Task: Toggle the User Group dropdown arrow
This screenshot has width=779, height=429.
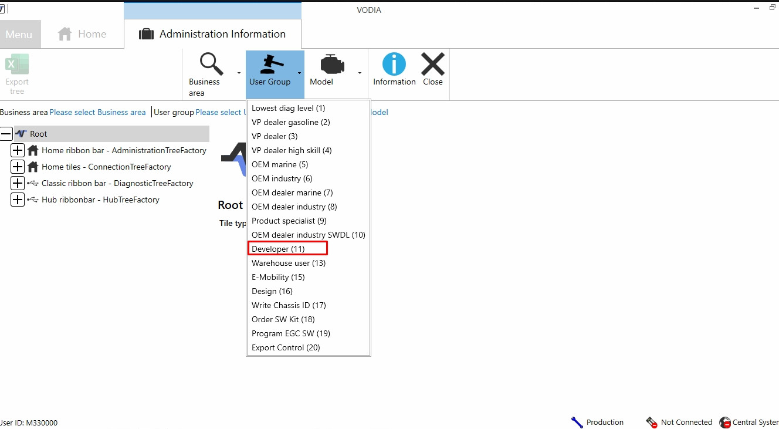Action: click(299, 73)
